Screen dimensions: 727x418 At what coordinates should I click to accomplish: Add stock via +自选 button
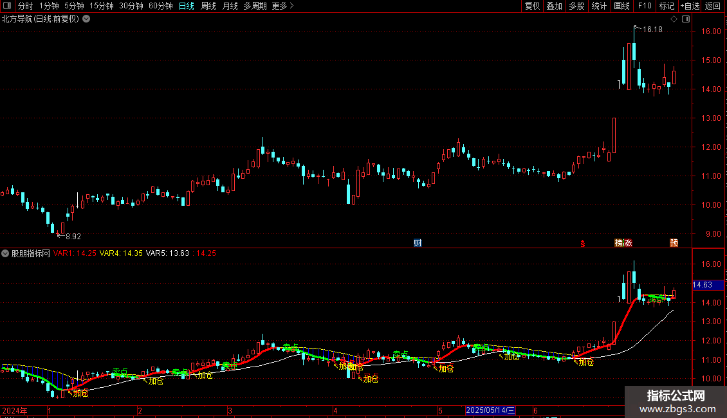pyautogui.click(x=690, y=6)
